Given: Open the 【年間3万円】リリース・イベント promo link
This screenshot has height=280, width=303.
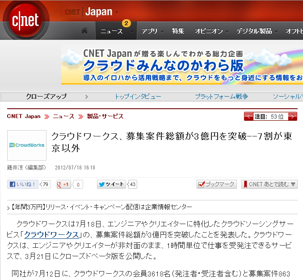Looking at the screenshot, I should [x=101, y=207].
